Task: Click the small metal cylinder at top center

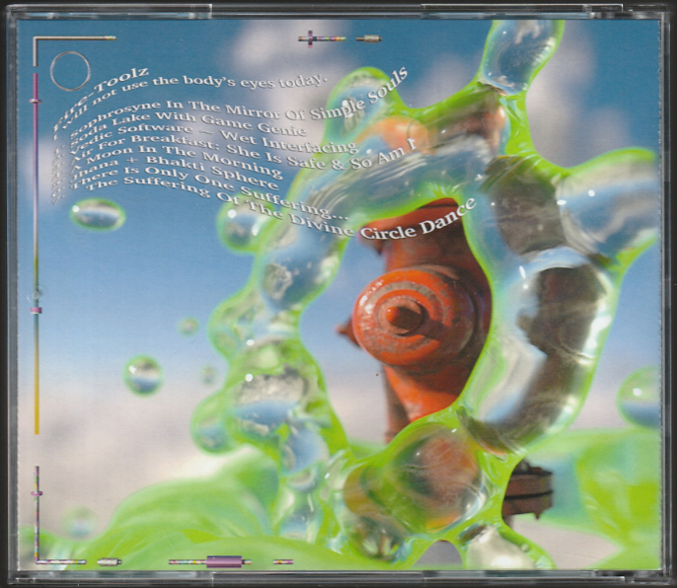Action: pyautogui.click(x=368, y=38)
